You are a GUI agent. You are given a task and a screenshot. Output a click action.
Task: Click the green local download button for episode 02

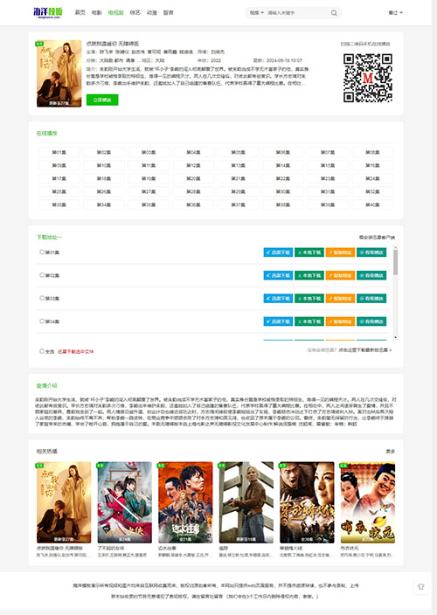tap(309, 275)
